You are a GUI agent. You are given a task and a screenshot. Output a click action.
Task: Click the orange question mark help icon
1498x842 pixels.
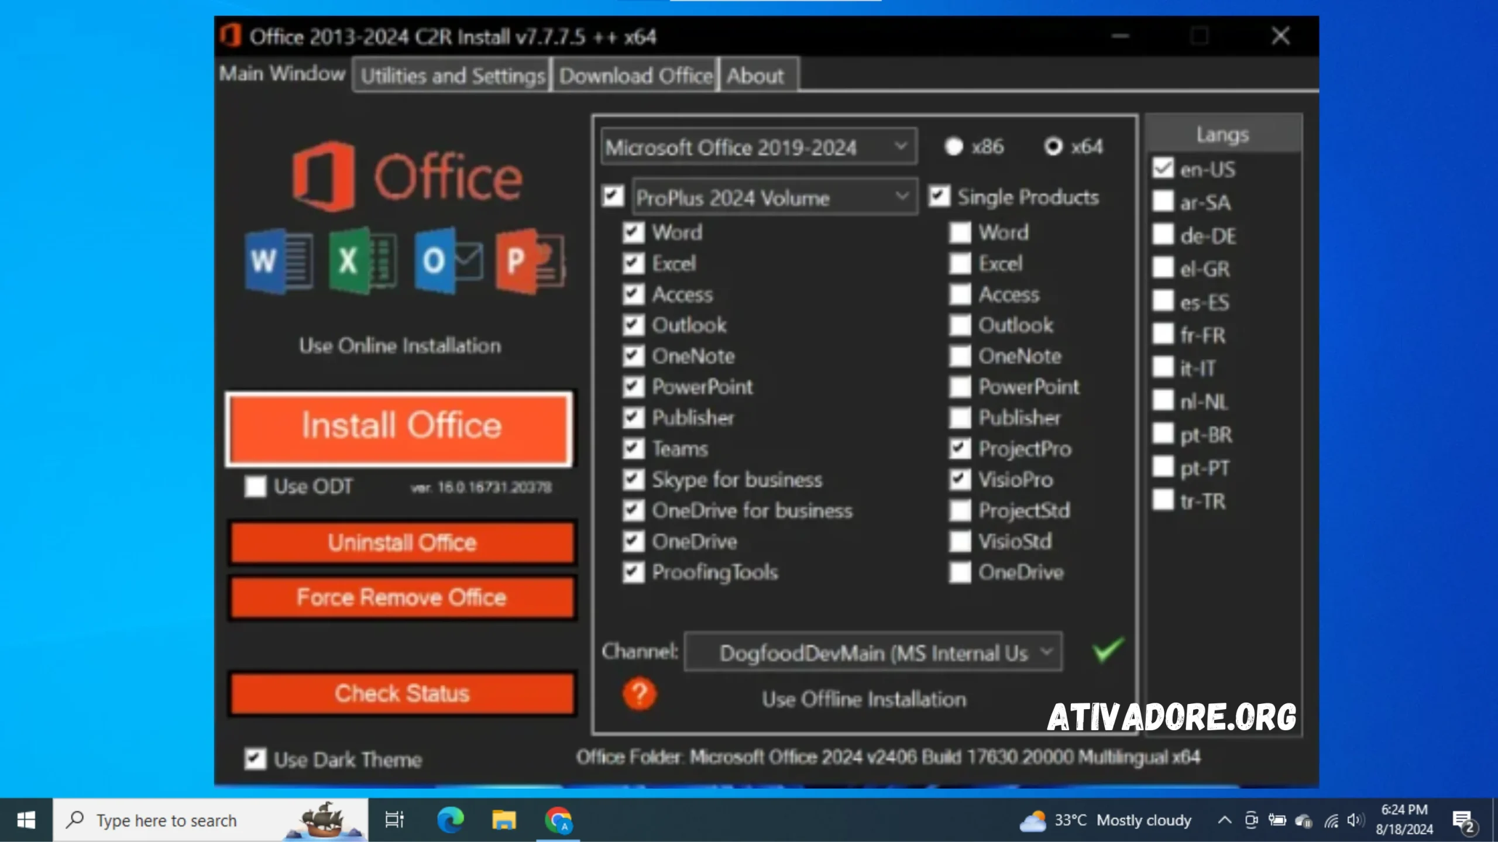coord(639,694)
